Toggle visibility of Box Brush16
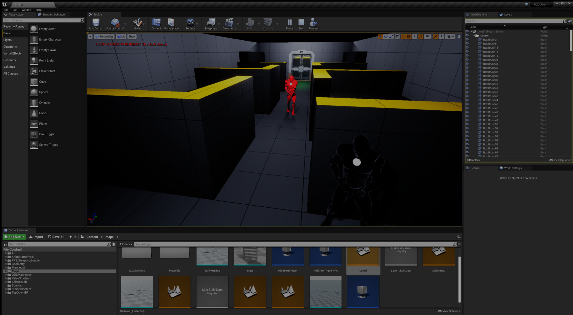 coord(467,52)
